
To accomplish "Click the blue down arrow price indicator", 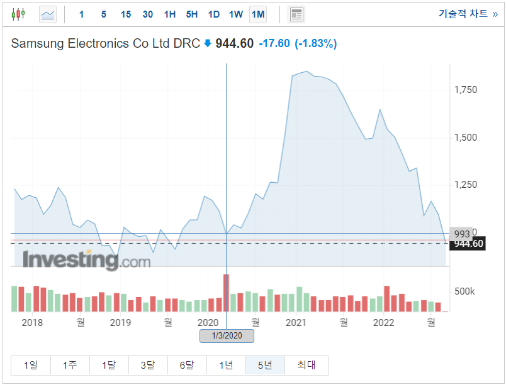I will (208, 43).
